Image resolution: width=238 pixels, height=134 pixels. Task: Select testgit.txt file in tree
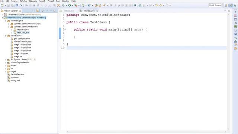(18, 57)
